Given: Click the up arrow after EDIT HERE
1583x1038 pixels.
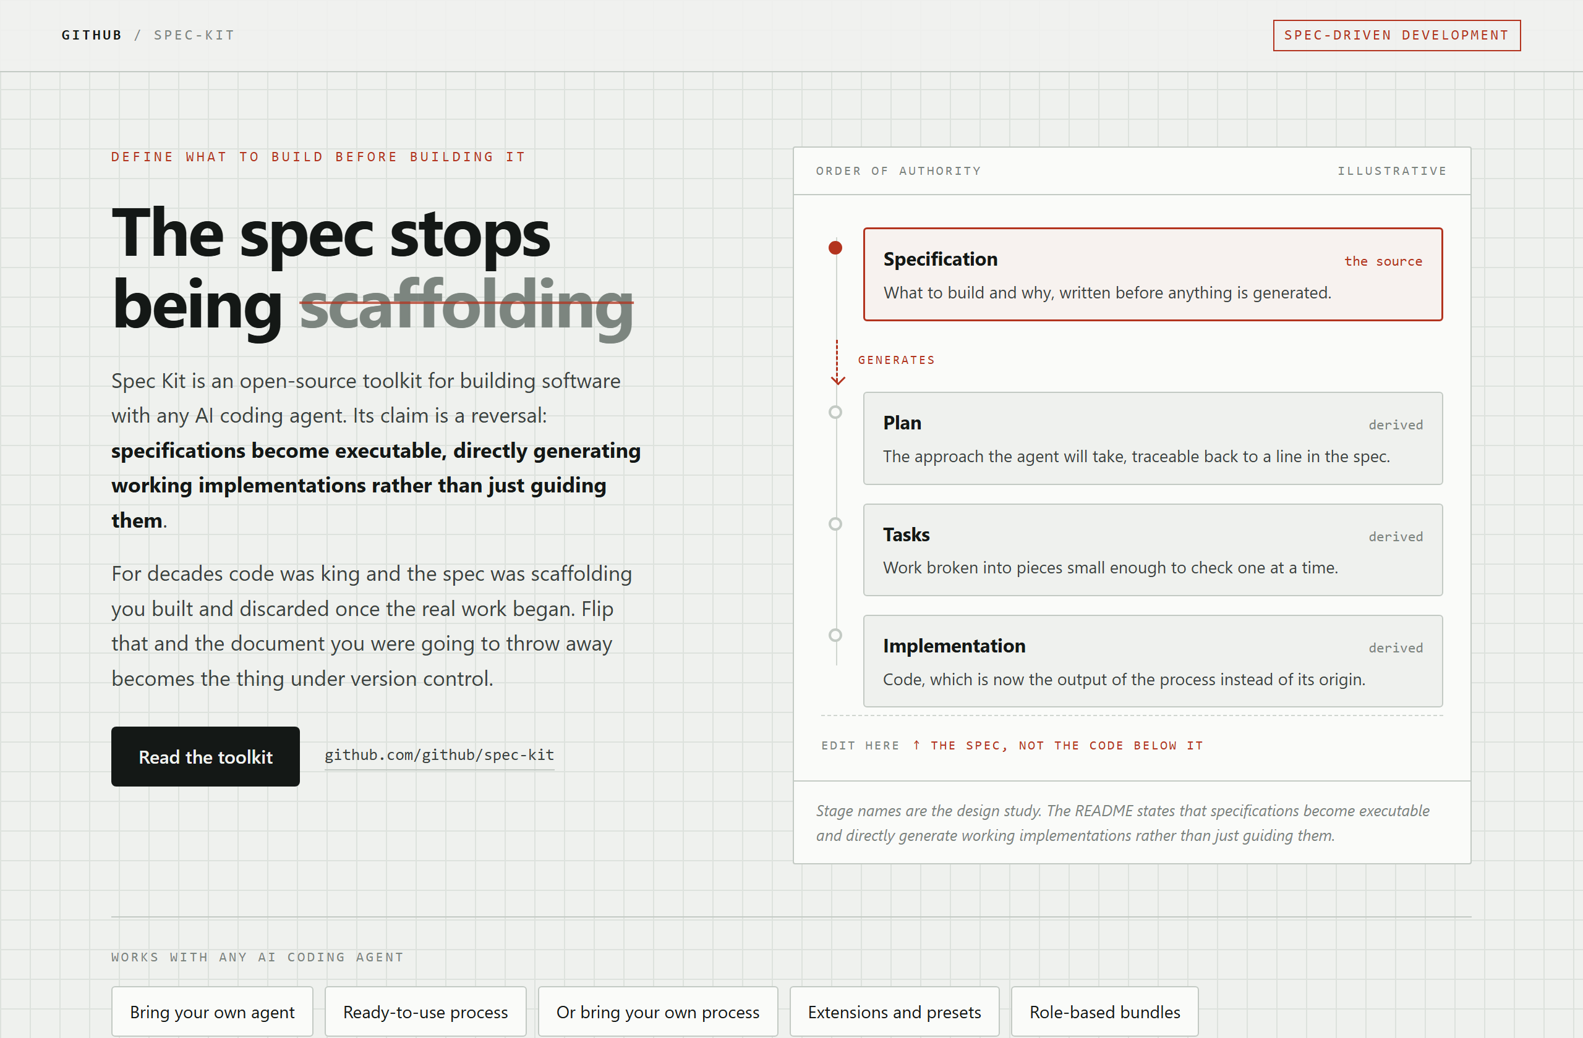Looking at the screenshot, I should [x=916, y=745].
